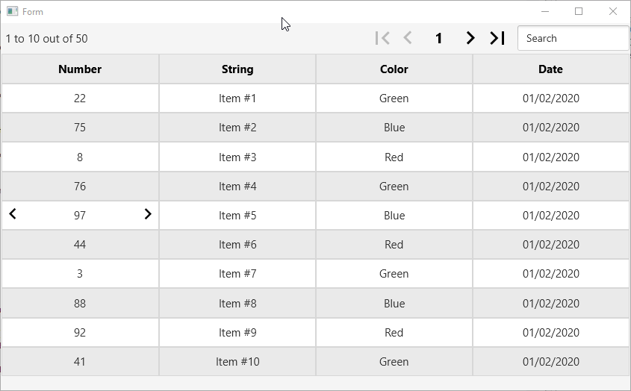Click the Blue cell for Item #2
Viewport: 631px width, 391px height.
pos(394,128)
